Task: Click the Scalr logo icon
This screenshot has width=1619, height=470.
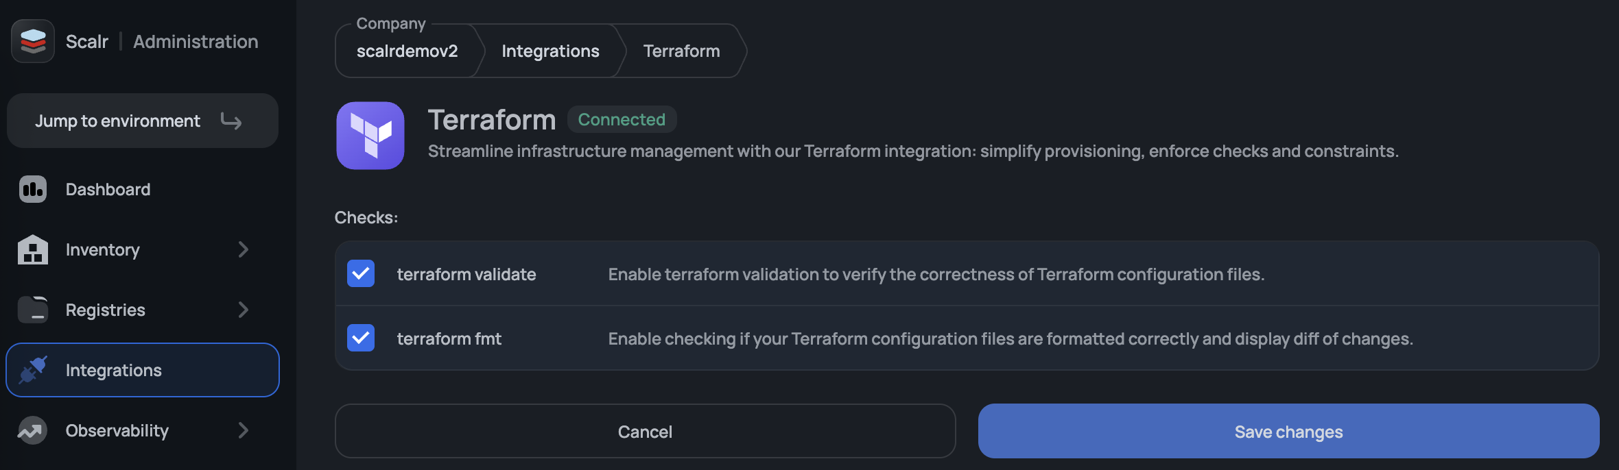Action: point(33,41)
